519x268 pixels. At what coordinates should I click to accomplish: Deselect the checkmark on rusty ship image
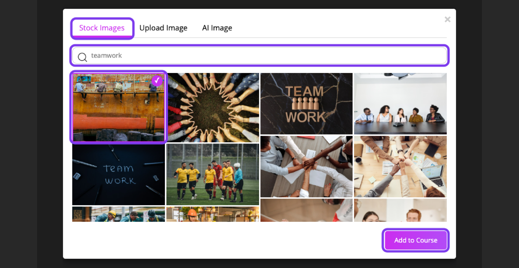[157, 81]
